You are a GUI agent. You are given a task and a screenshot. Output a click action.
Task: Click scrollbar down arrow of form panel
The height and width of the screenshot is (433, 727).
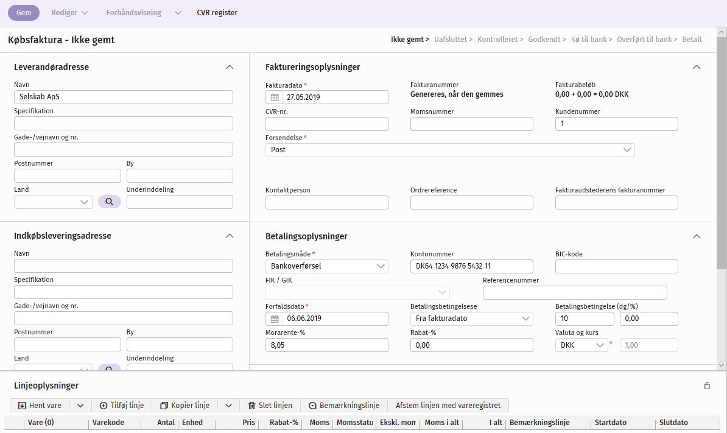click(722, 366)
